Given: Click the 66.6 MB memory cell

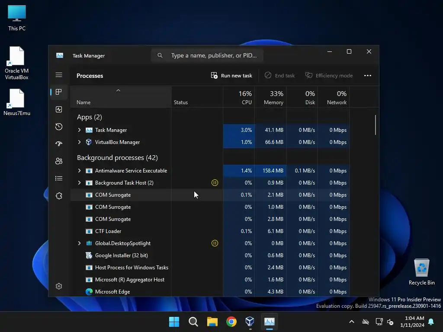Looking at the screenshot, I should (x=270, y=142).
